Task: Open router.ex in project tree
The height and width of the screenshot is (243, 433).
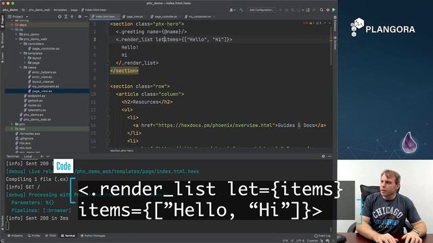Action: [x=35, y=105]
